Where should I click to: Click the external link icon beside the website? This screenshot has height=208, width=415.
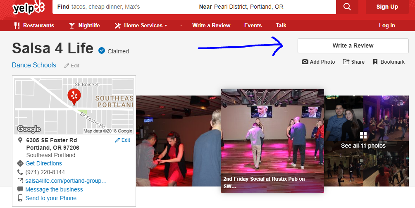click(x=20, y=181)
